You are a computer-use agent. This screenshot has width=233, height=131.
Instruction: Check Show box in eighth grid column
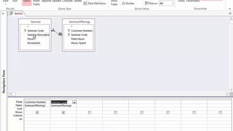[220, 112]
